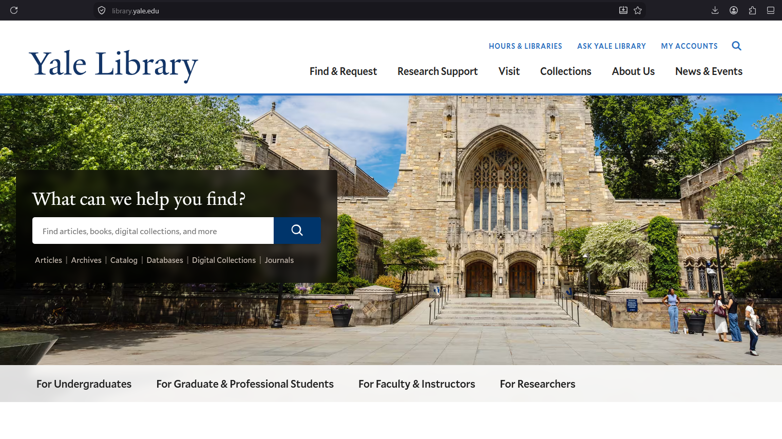Image resolution: width=782 pixels, height=439 pixels.
Task: Open browser downloads icon
Action: (x=715, y=10)
